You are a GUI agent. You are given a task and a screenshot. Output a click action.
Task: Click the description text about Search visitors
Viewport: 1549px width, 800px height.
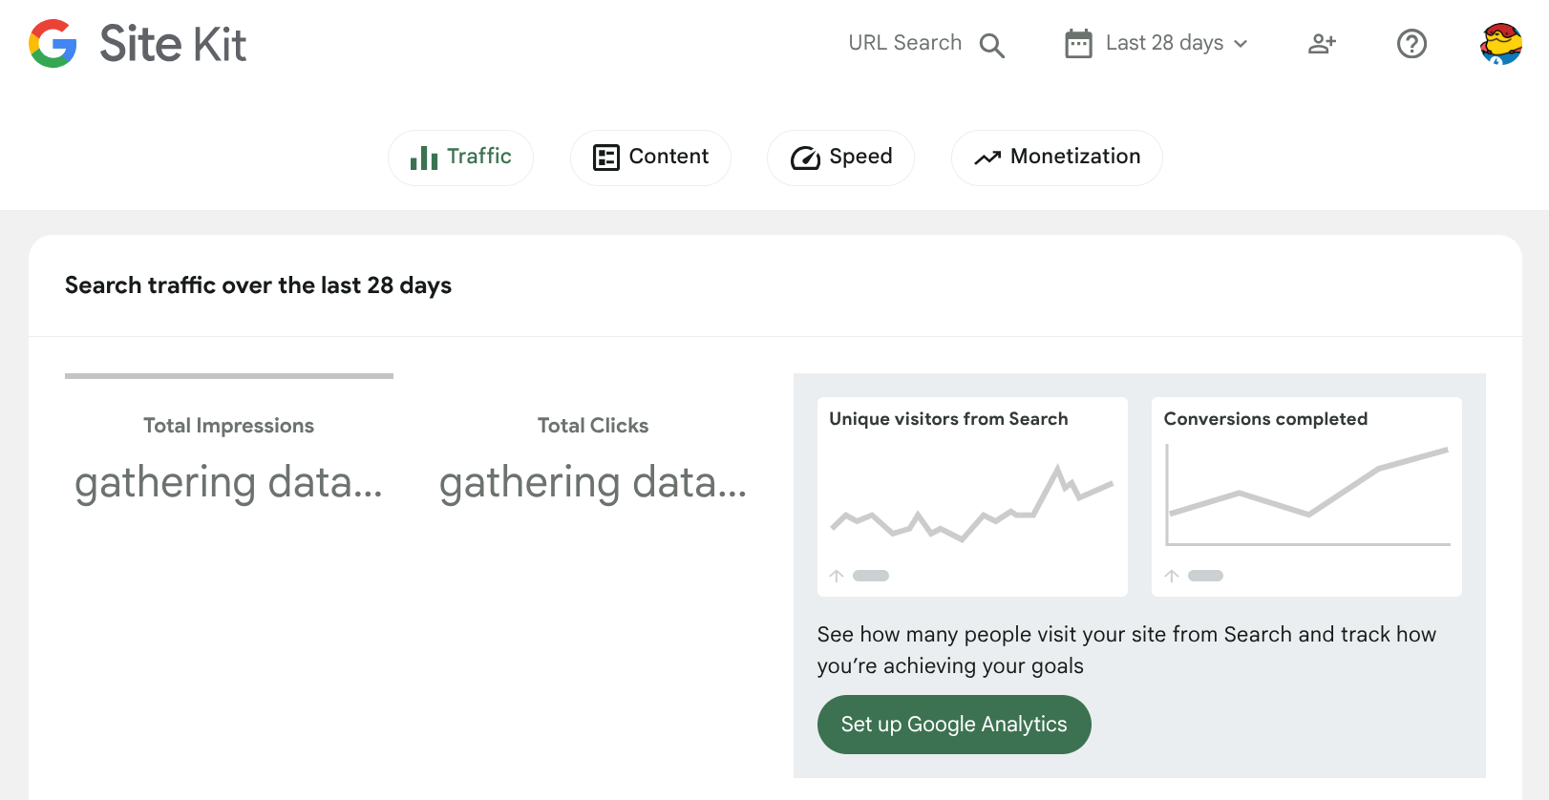tap(1127, 650)
